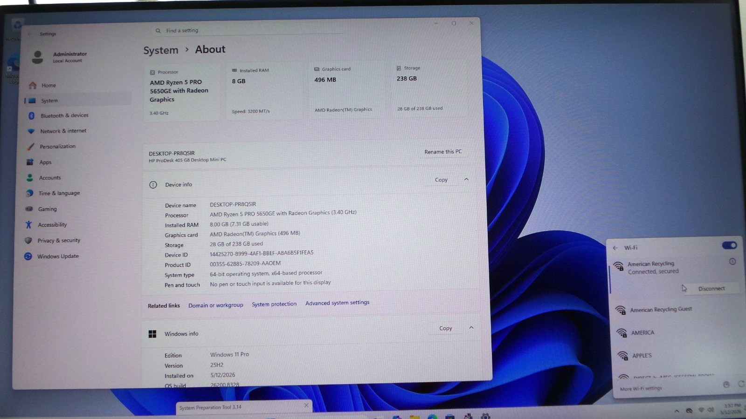
Task: Copy the Device info details
Action: (441, 180)
